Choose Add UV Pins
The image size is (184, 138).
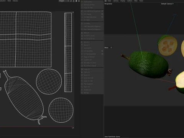[92, 2]
